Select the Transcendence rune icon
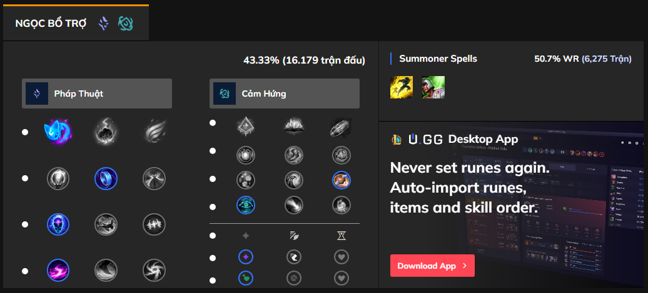 [x=58, y=223]
